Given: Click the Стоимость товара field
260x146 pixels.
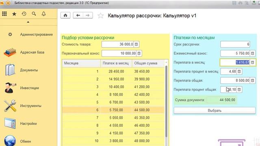Looking at the screenshot, I should 117,44.
